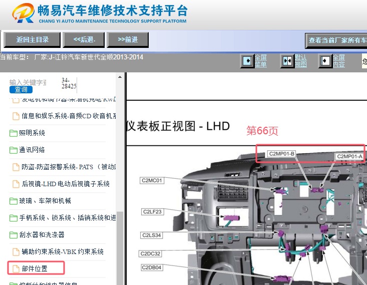Click the C2DB04 connector label
The image size is (367, 285).
tap(151, 268)
